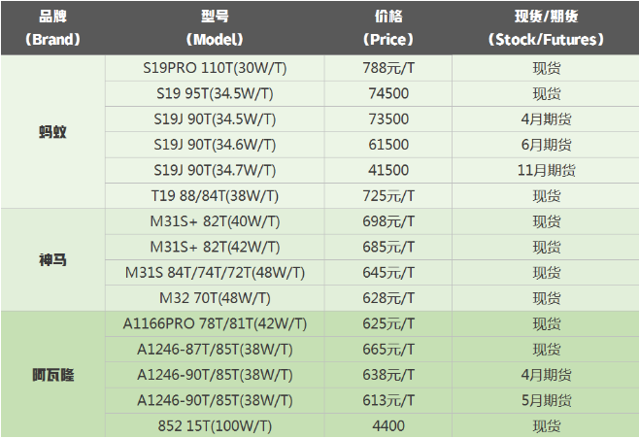639x438 pixels.
Task: Select the 神马 brand cell
Action: 52,259
